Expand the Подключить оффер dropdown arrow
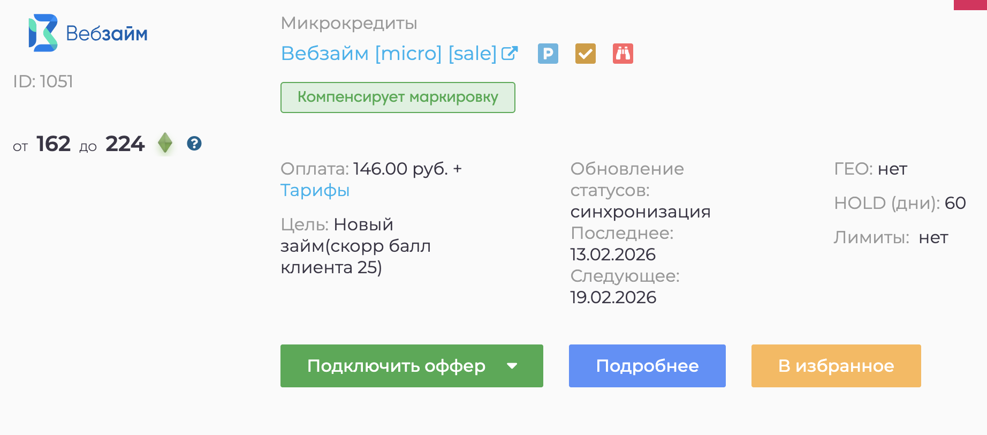Viewport: 987px width, 435px height. [x=512, y=366]
